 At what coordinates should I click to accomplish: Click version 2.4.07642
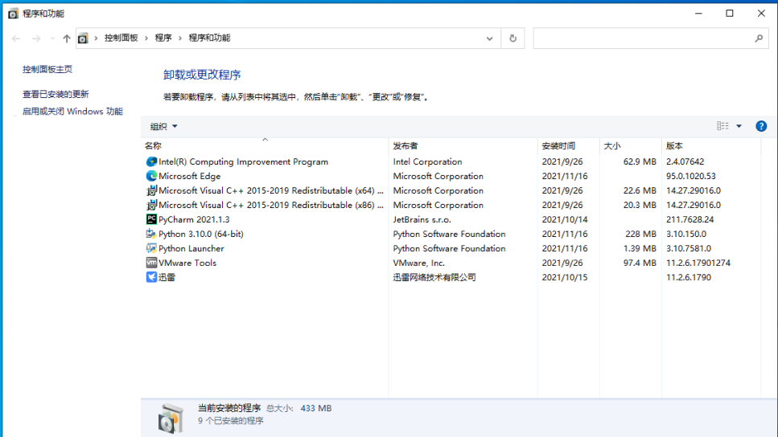point(685,161)
